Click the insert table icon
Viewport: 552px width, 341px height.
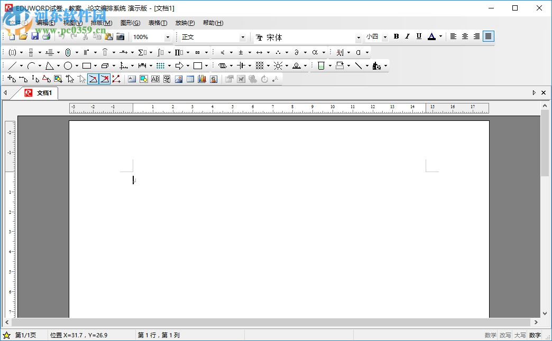[189, 79]
